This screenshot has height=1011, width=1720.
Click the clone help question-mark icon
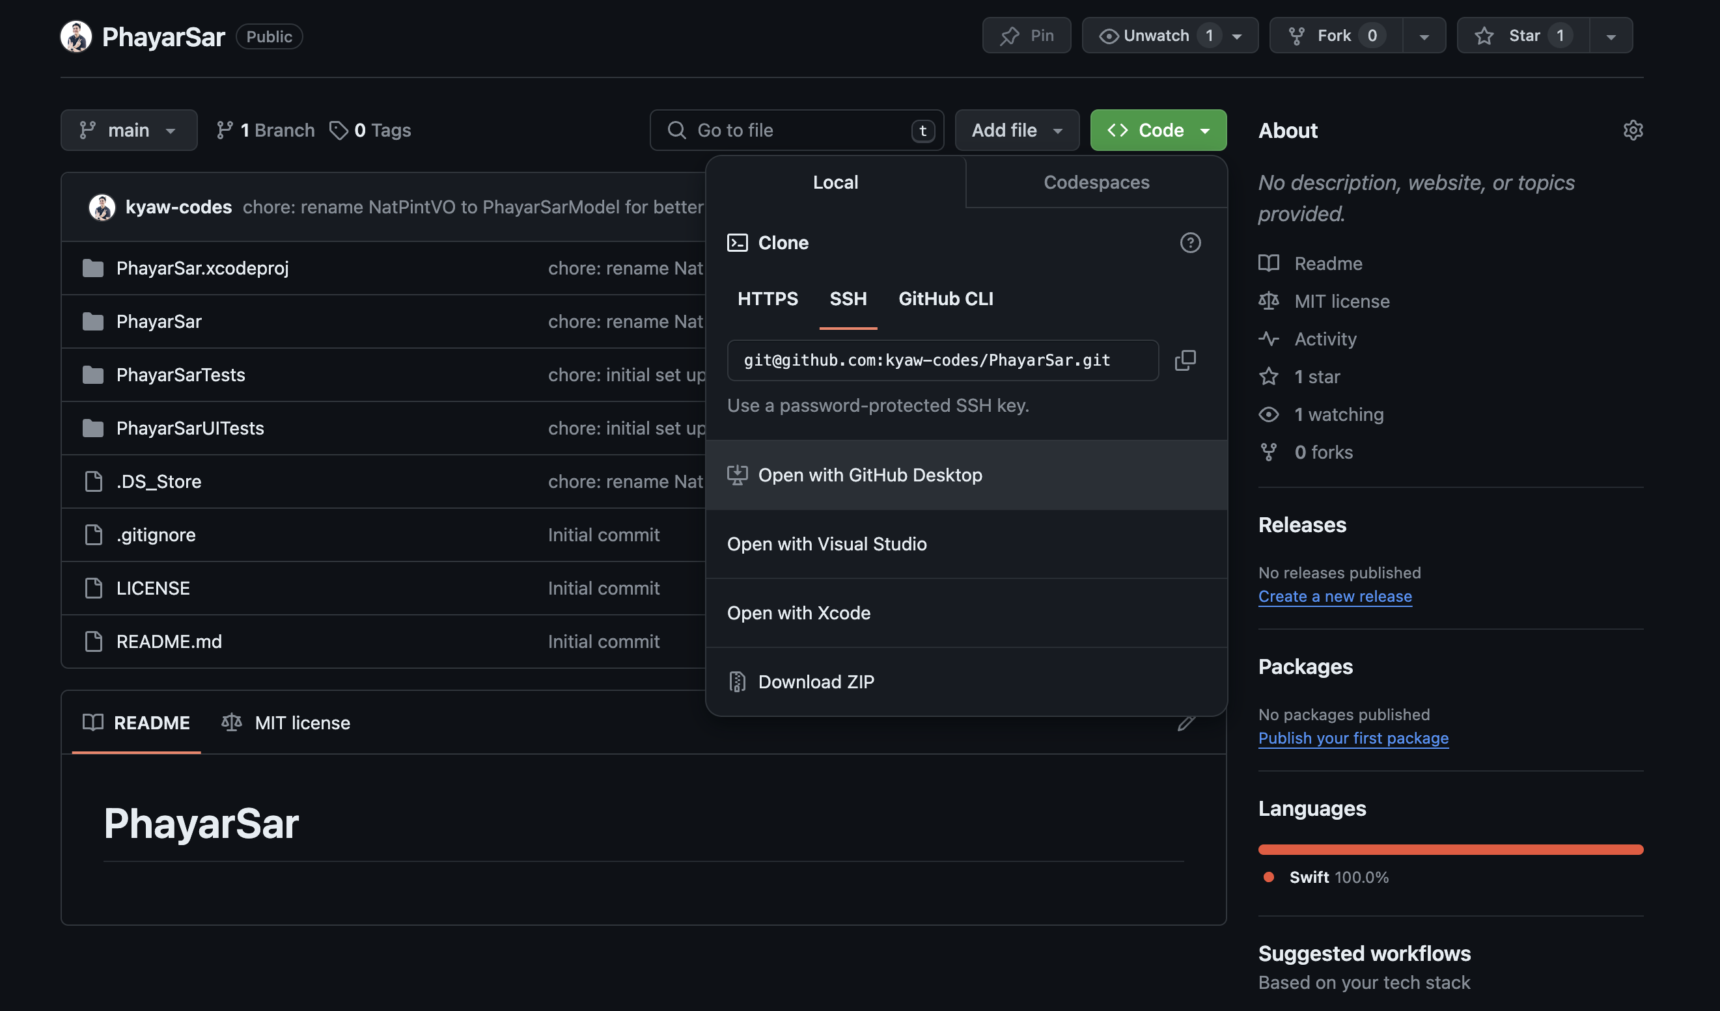coord(1189,243)
